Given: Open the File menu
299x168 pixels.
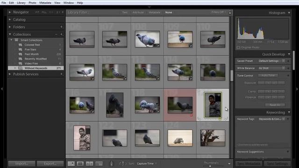Looking at the screenshot, I should coord(4,3).
